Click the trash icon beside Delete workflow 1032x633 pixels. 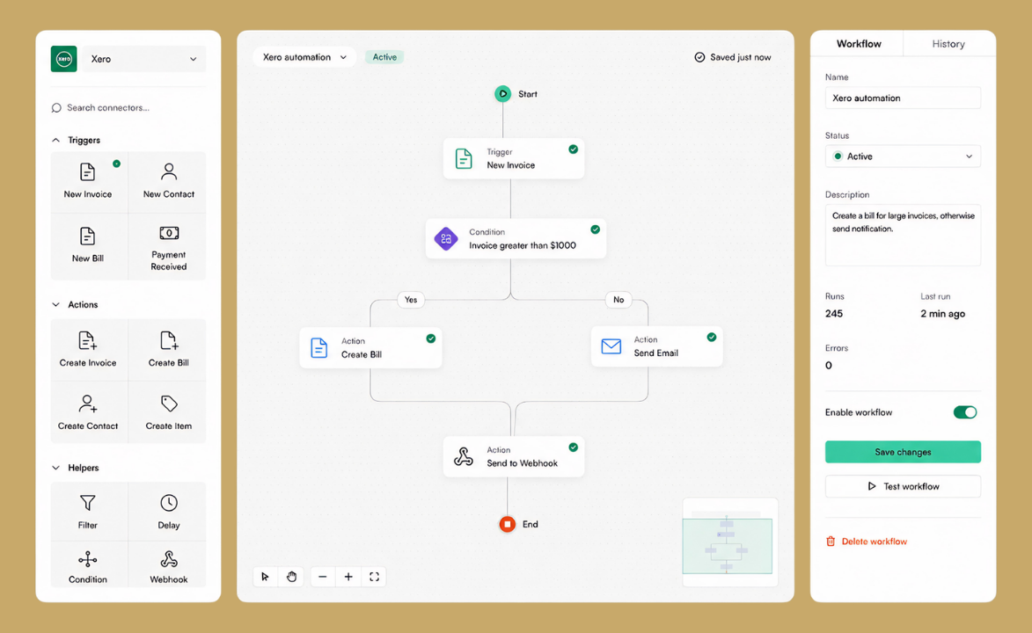coord(831,541)
